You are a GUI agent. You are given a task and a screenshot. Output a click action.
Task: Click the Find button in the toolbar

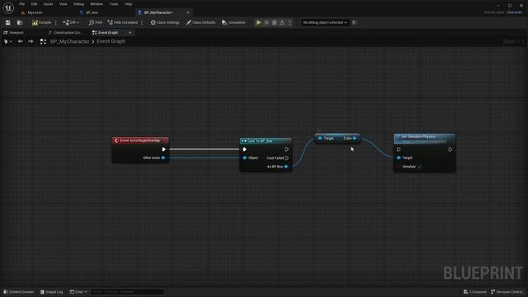pyautogui.click(x=96, y=22)
